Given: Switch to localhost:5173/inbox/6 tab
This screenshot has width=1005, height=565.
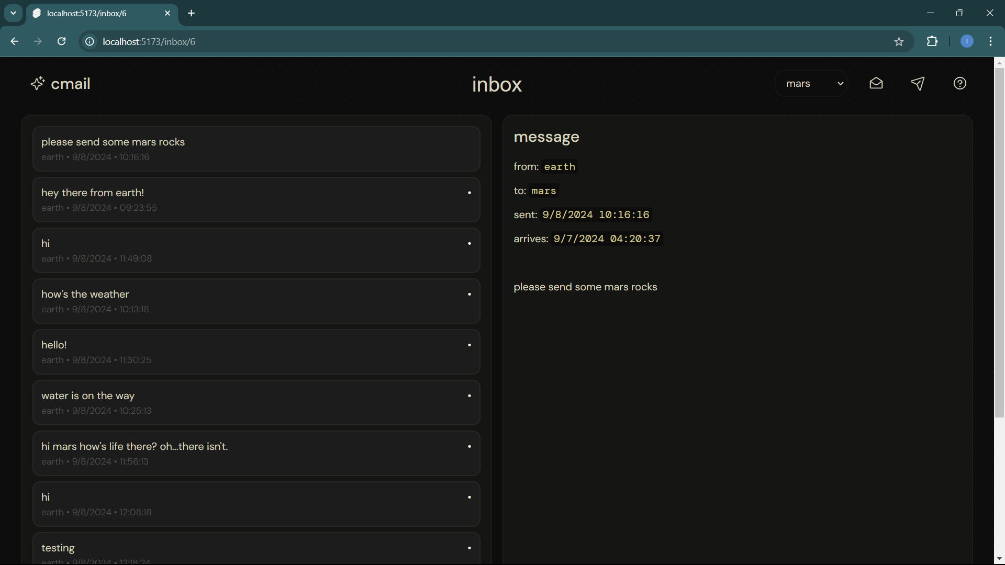Looking at the screenshot, I should pos(94,14).
